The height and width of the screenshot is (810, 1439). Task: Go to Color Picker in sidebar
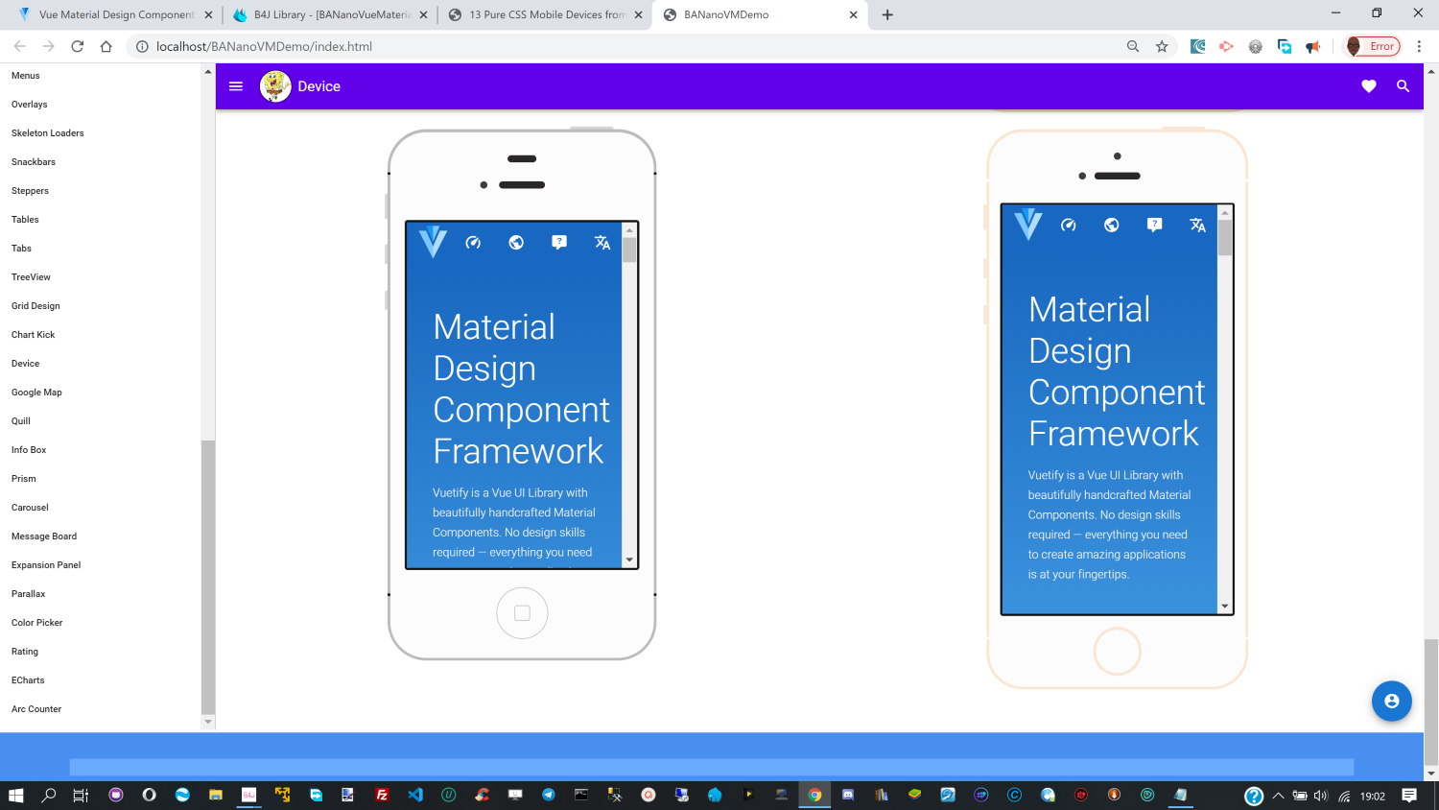coord(37,623)
